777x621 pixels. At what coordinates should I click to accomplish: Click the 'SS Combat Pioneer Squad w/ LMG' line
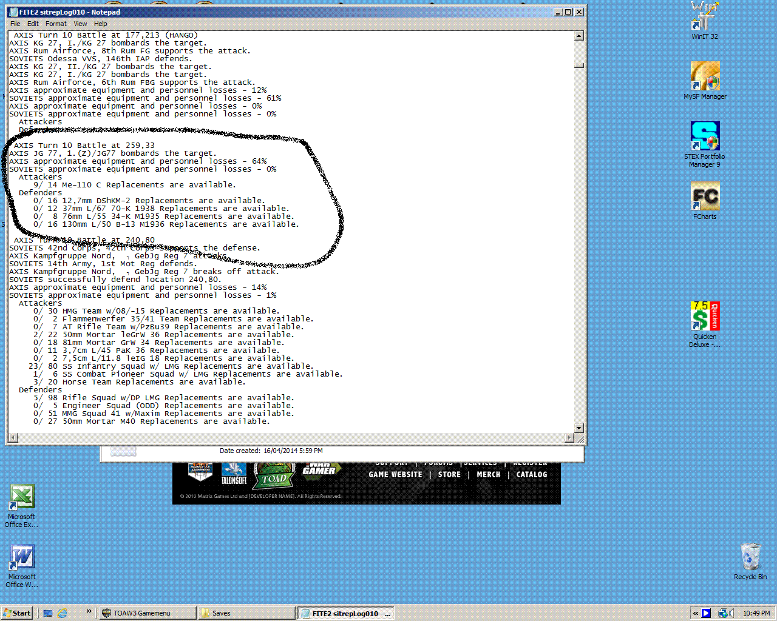188,374
